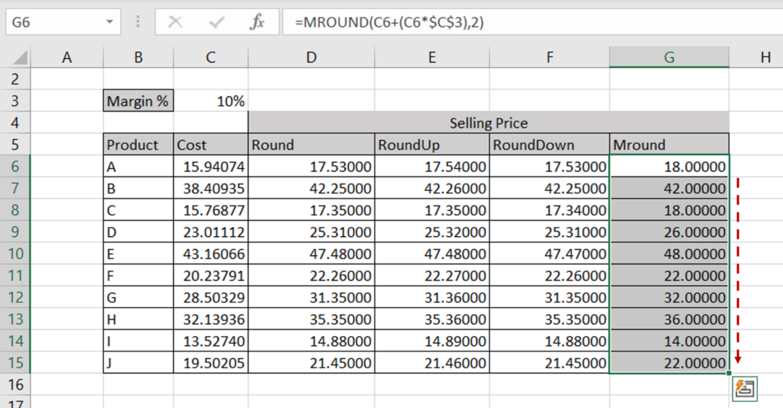Click the Select All corner triangle
Image resolution: width=783 pixels, height=408 pixels.
point(19,57)
